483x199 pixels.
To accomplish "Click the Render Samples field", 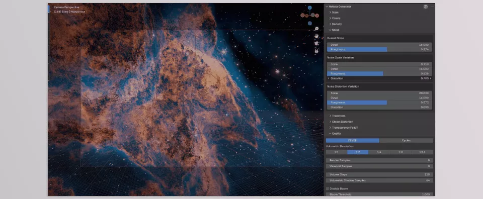I will (x=379, y=160).
